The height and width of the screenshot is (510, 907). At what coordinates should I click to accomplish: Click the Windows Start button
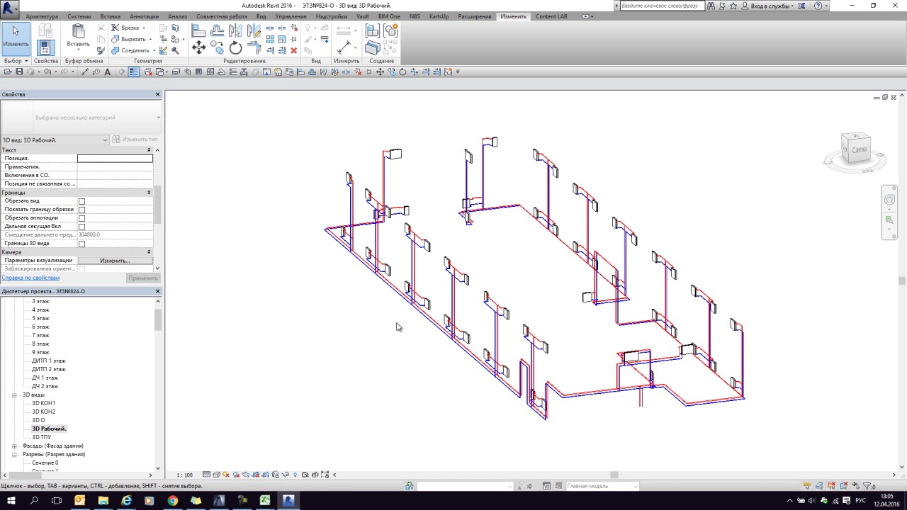(11, 500)
